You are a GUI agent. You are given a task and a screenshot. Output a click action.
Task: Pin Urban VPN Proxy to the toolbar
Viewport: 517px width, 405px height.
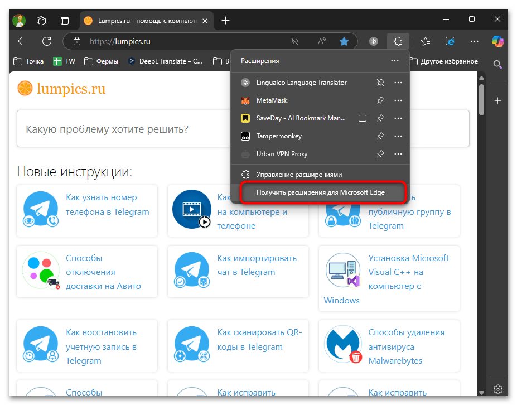tap(380, 154)
